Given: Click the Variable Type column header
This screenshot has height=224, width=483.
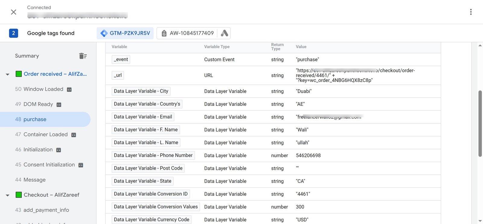Looking at the screenshot, I should [x=217, y=47].
